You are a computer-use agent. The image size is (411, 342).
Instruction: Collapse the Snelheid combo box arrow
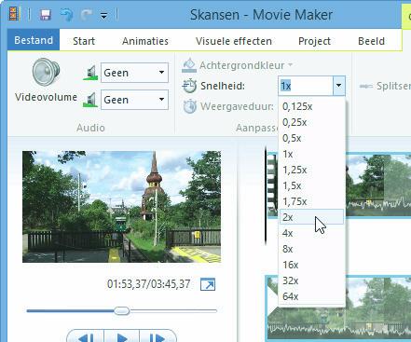point(338,86)
